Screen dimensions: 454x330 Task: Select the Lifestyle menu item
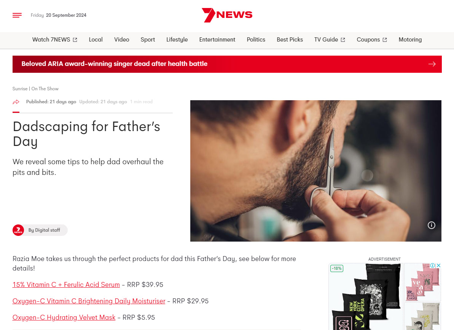pos(177,40)
